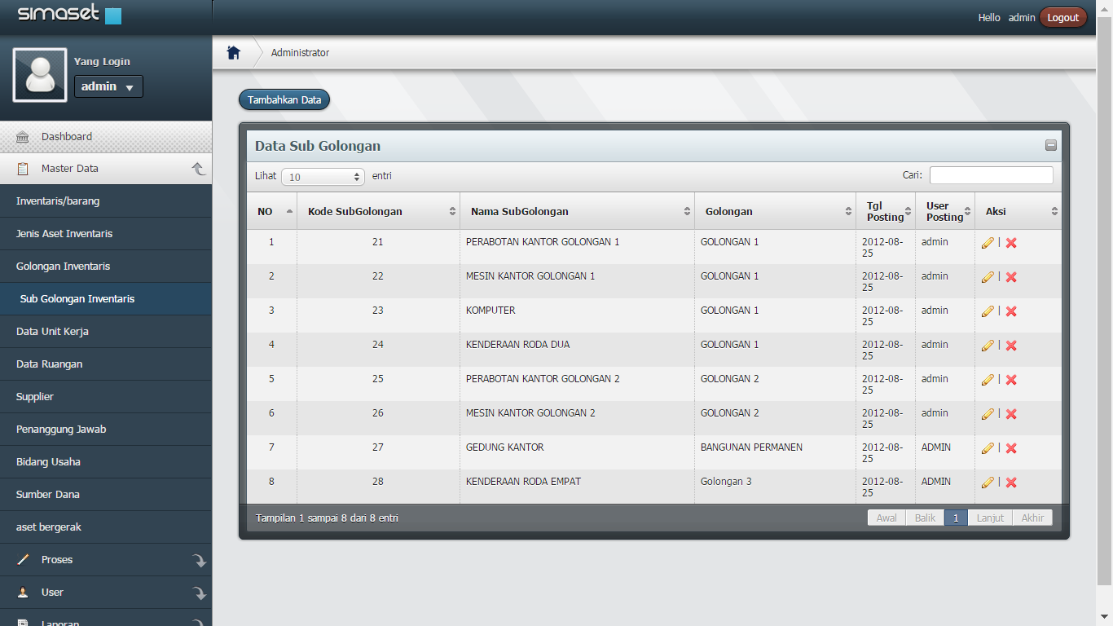
Task: Open the Lihat entries count dropdown
Action: point(323,177)
